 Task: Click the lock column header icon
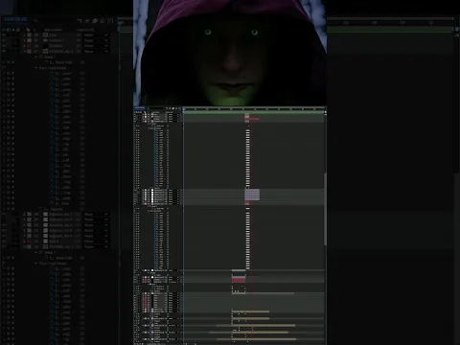click(19, 30)
